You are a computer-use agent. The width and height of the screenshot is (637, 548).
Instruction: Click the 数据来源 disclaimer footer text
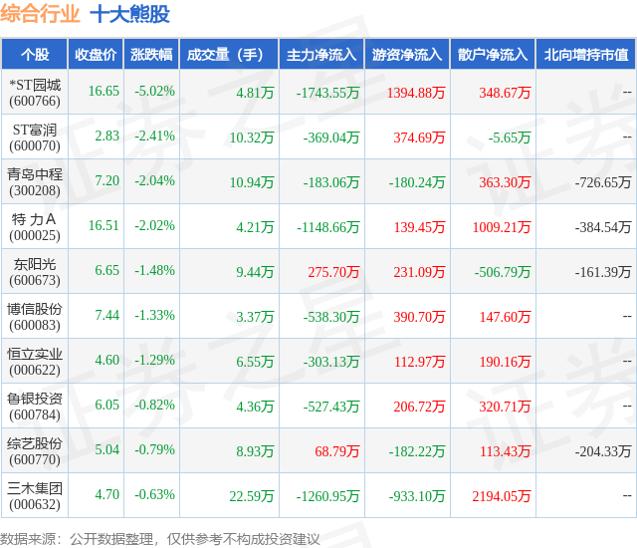point(160,539)
